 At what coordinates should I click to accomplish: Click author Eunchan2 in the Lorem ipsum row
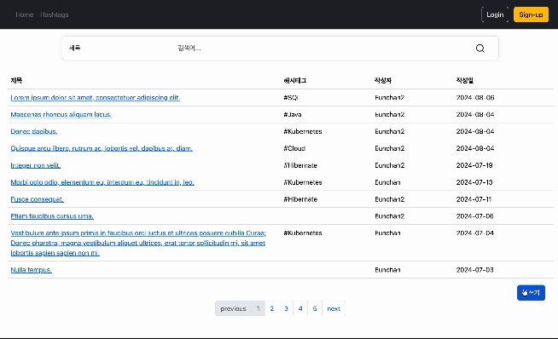[x=390, y=97]
